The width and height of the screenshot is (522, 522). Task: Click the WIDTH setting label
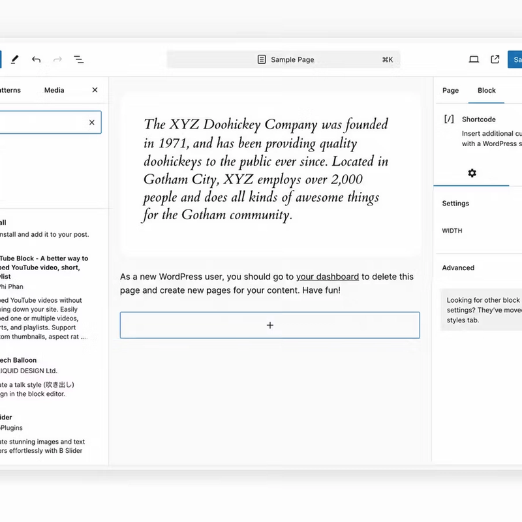[452, 231]
